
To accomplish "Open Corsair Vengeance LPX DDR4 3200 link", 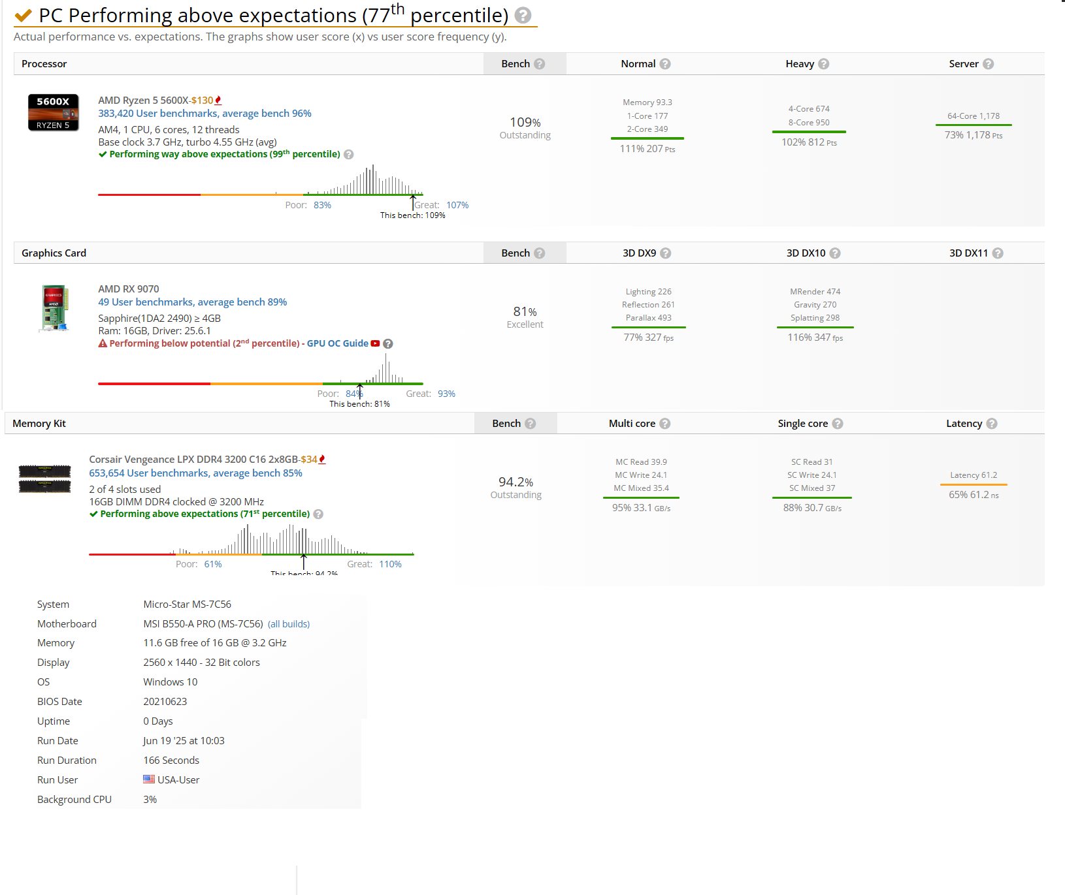I will coord(193,460).
